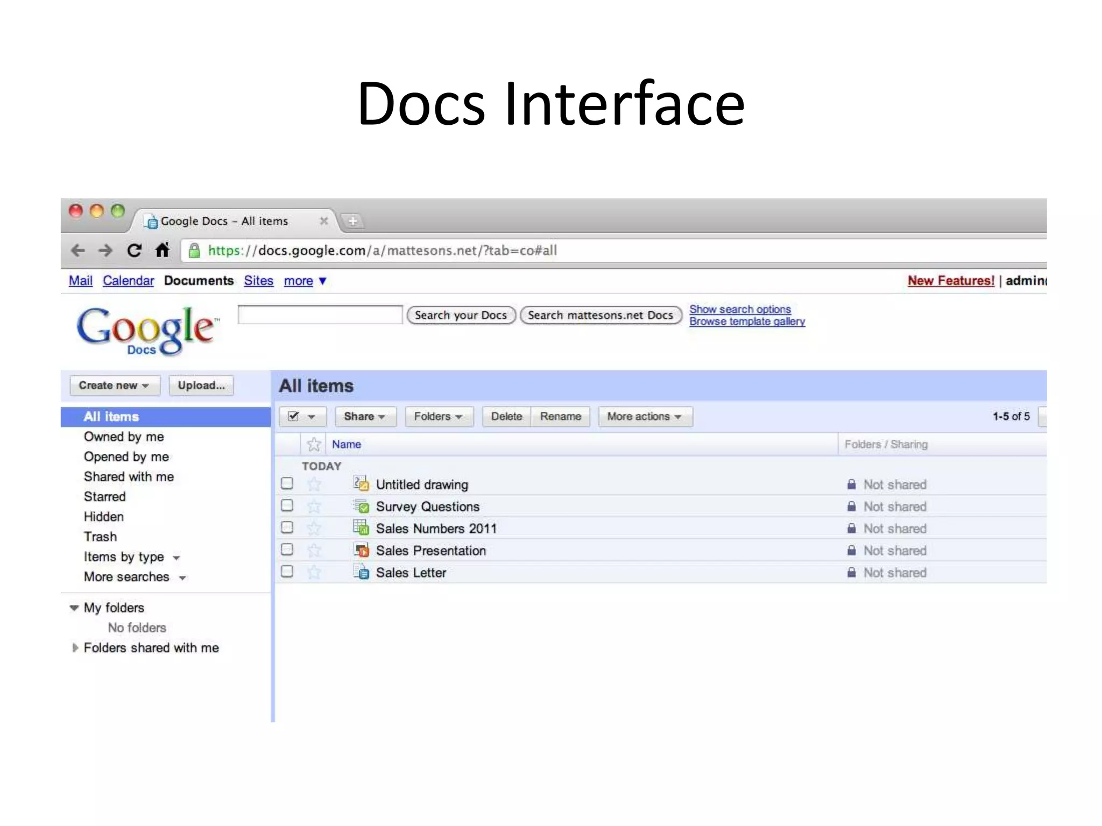Open the Share dropdown menu

tap(365, 416)
